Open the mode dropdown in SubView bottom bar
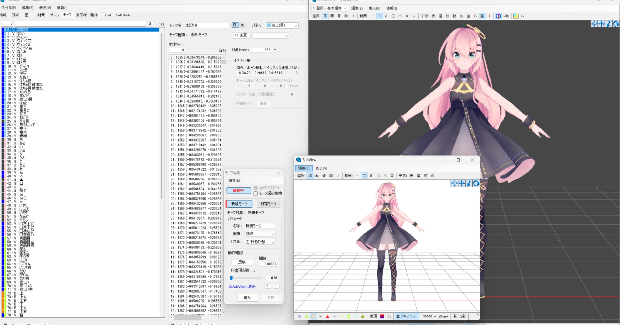620x325 pixels. [x=429, y=316]
